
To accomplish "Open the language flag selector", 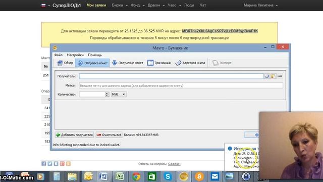I will click(45, 6).
